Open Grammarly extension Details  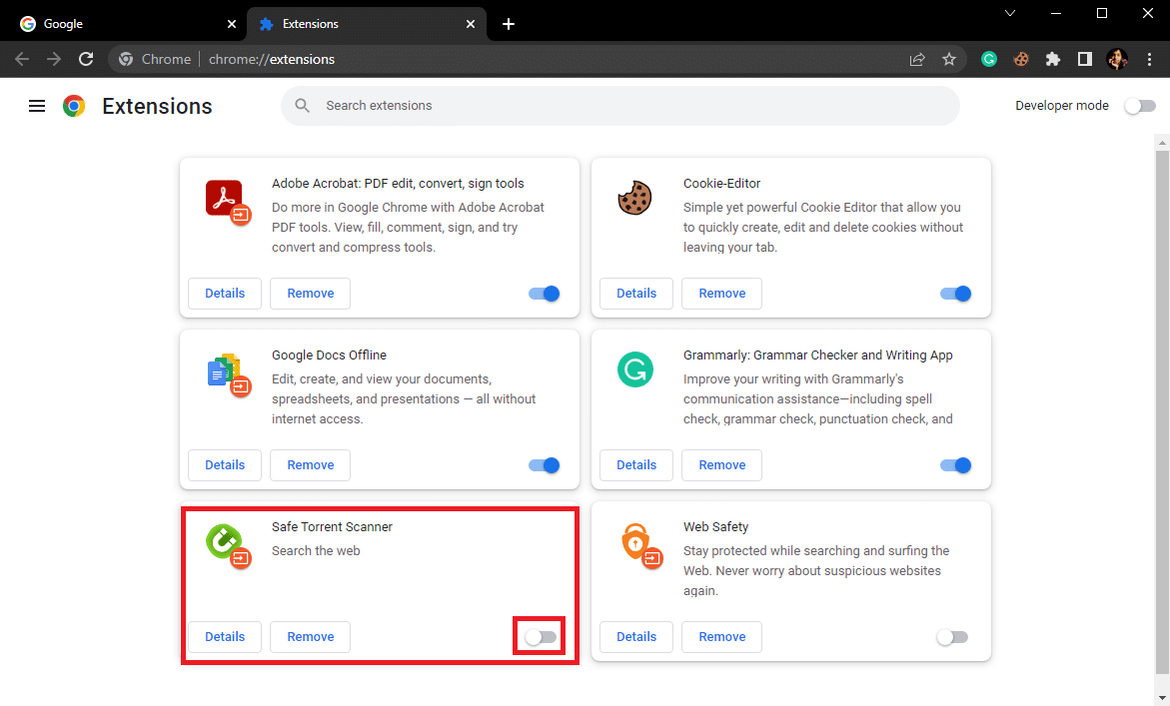636,465
